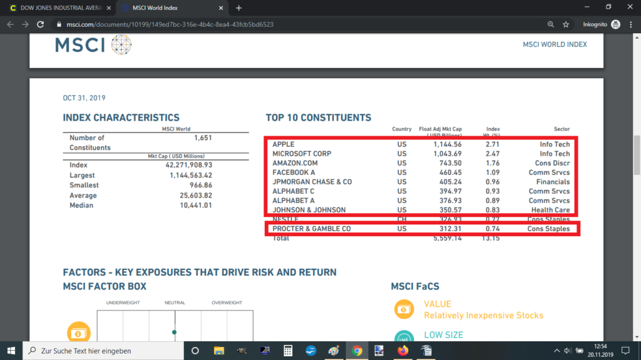This screenshot has height=360, width=641.
Task: Open the paint palette app on the taskbar
Action: click(334, 351)
